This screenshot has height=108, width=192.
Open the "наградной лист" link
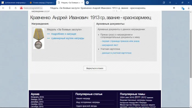click(x=110, y=45)
